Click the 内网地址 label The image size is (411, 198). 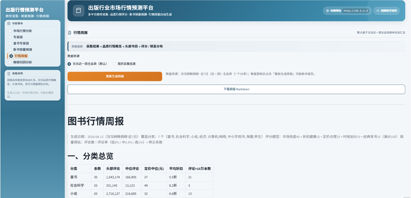335,11
